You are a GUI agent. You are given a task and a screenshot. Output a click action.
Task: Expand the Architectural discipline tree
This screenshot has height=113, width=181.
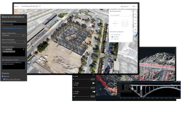[x=111, y=35]
